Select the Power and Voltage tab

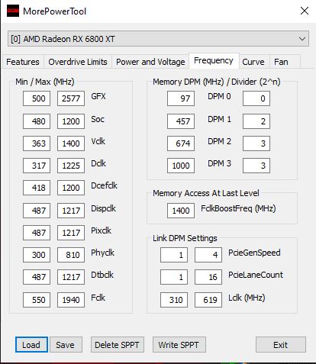pyautogui.click(x=150, y=62)
